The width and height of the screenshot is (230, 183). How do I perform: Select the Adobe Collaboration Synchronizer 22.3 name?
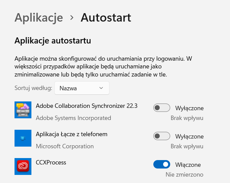(x=86, y=106)
